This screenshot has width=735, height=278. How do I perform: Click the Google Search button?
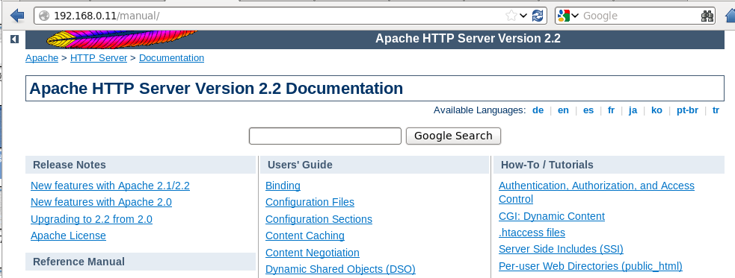coord(453,136)
